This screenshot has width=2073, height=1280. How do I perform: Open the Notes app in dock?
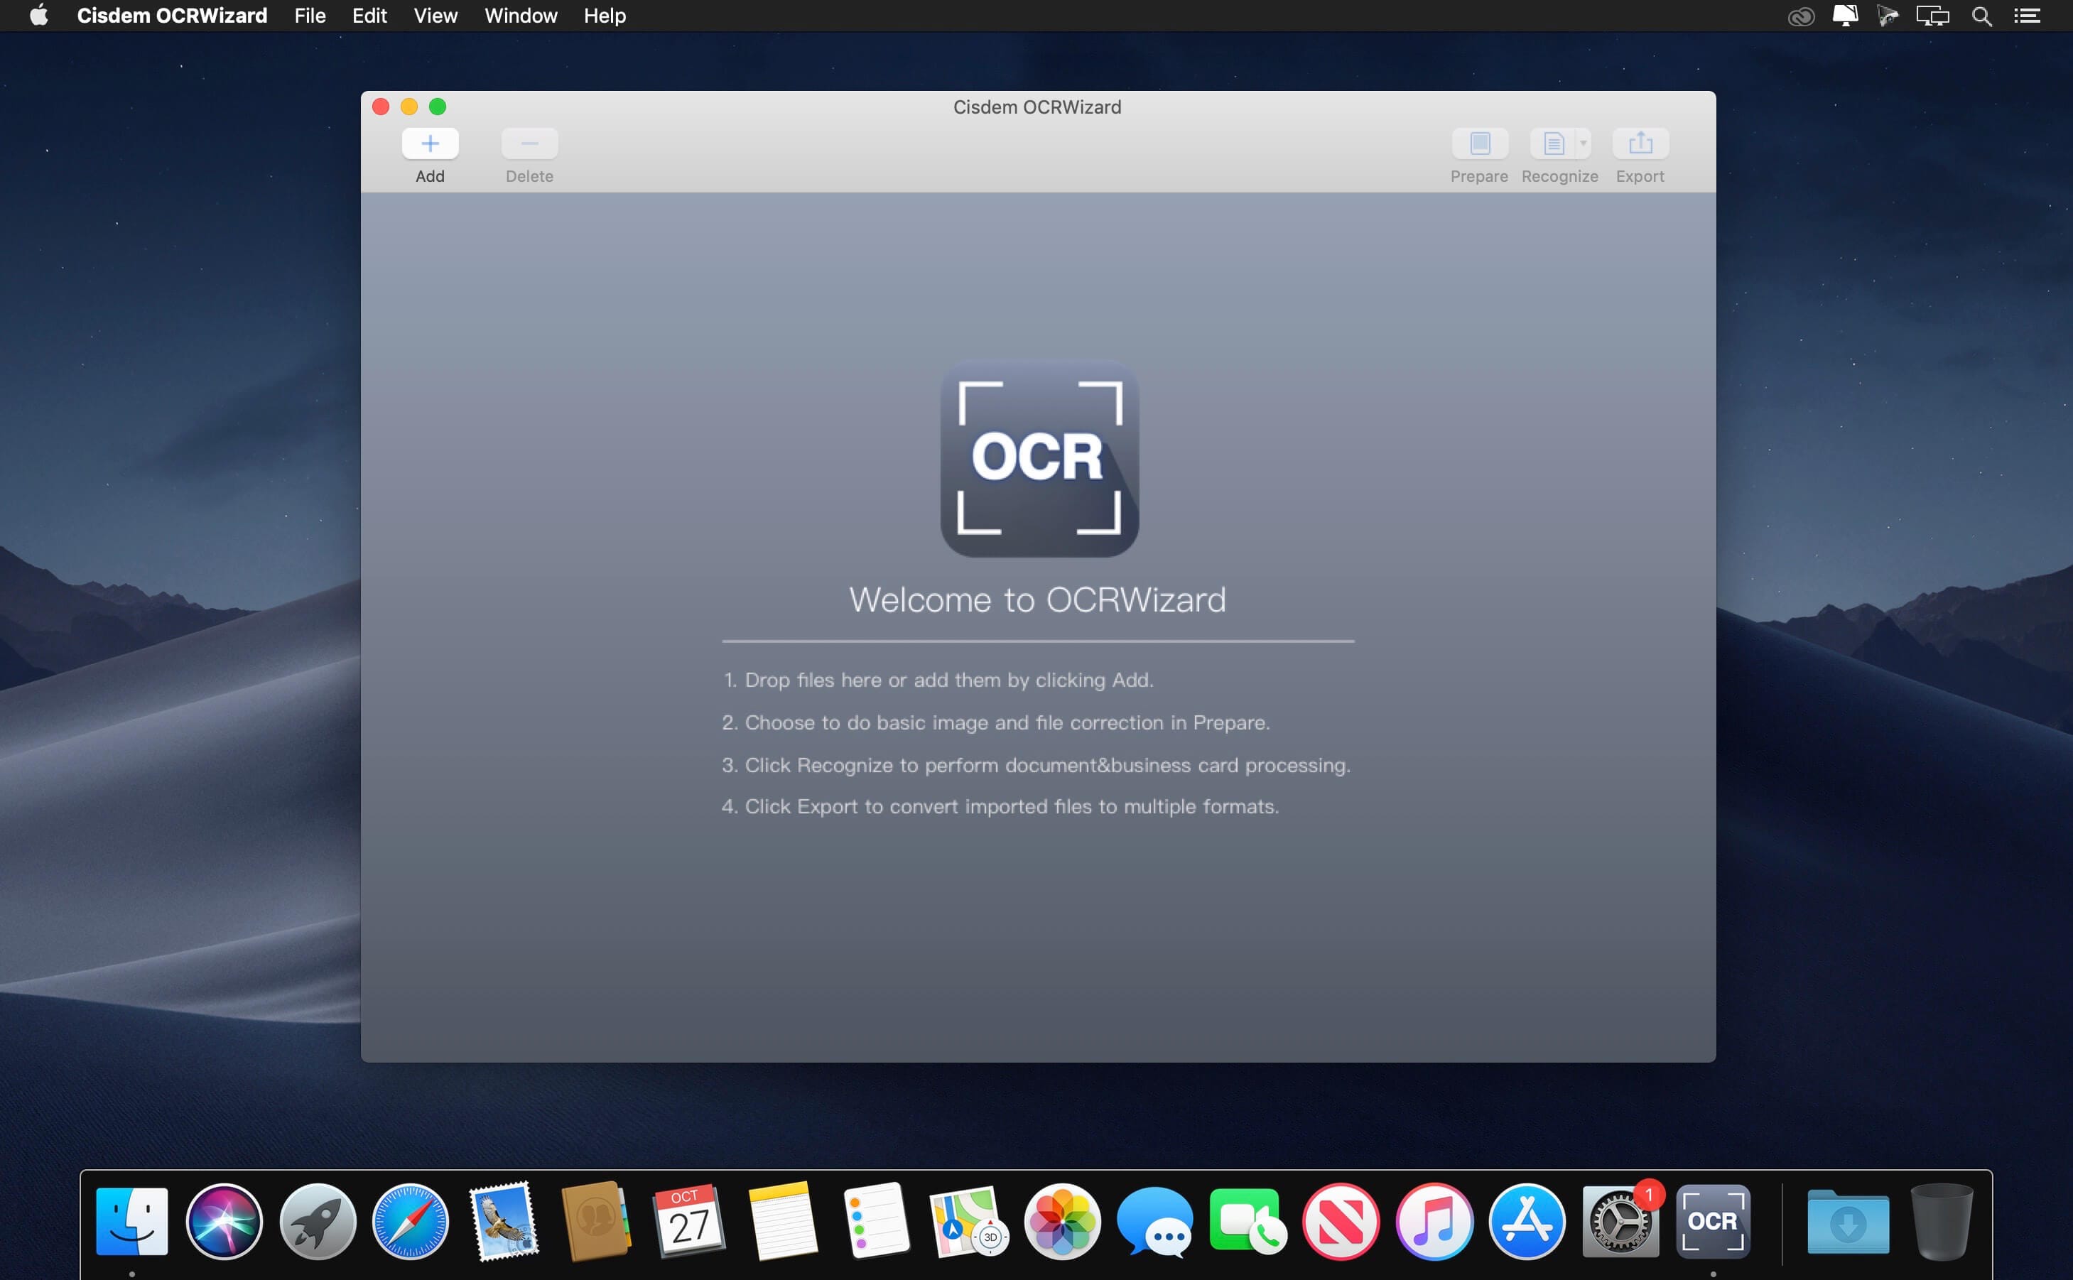pos(783,1221)
